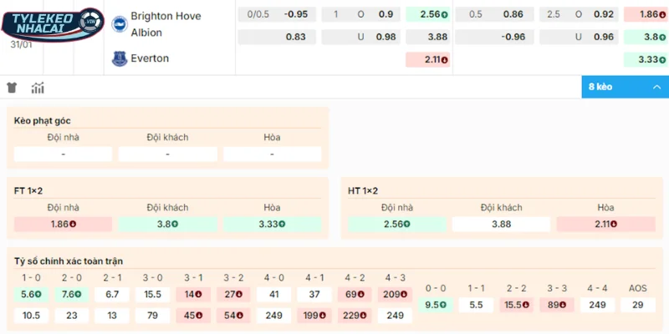Pick correct score 4-3 odds 209
The image size is (669, 334).
395,294
